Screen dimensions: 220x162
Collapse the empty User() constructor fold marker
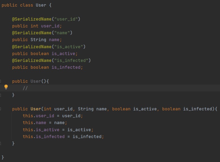[0, 81]
